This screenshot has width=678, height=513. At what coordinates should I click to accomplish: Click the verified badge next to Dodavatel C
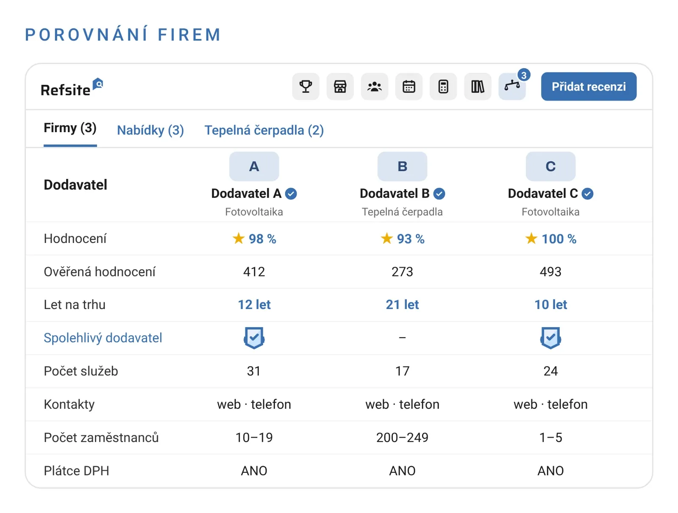(587, 193)
